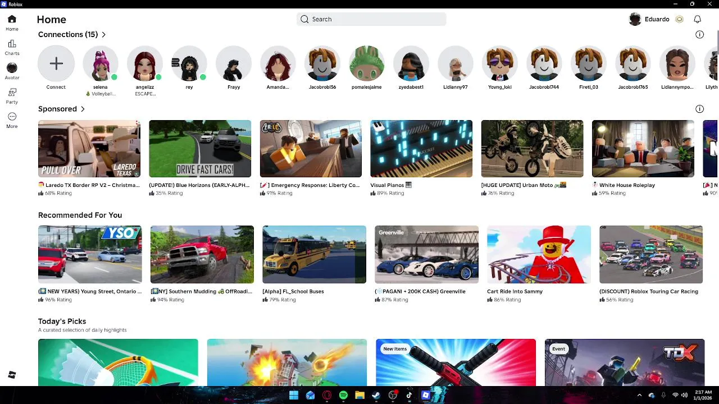Open the explosion Today's Picks card
This screenshot has height=404, width=719.
click(x=287, y=362)
